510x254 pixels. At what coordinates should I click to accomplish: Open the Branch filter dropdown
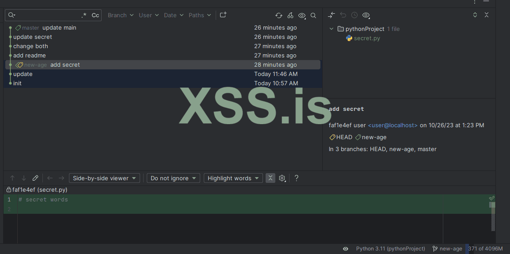(x=121, y=15)
